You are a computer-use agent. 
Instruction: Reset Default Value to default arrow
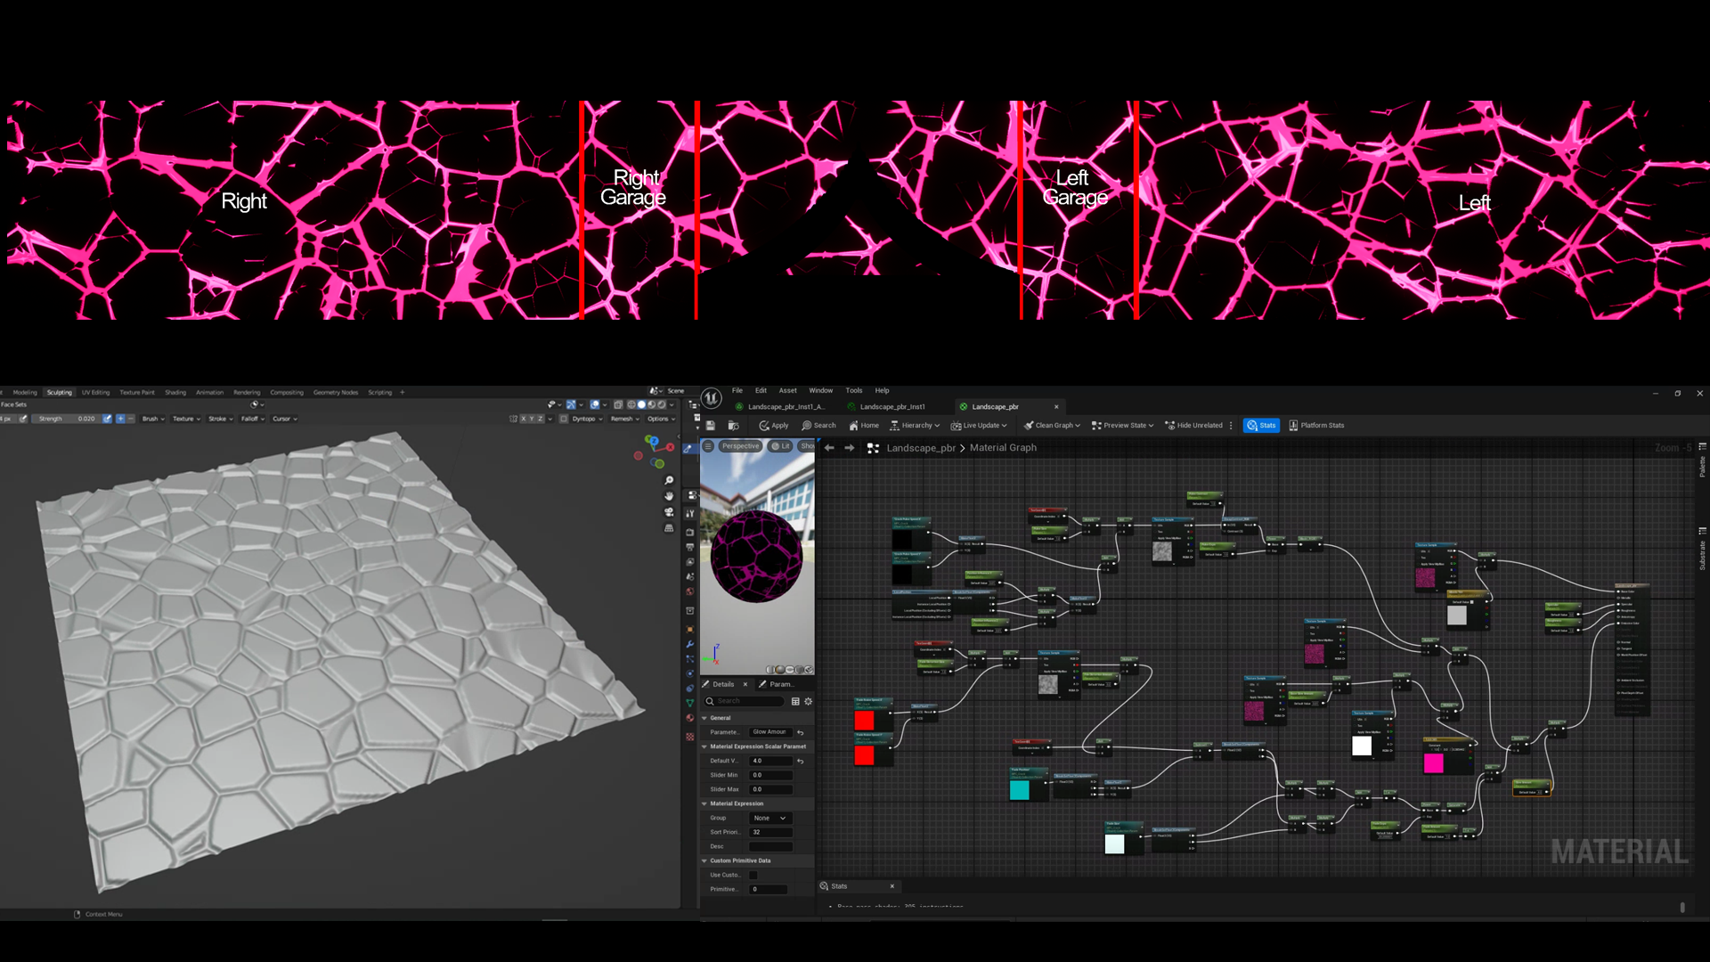[x=800, y=761]
